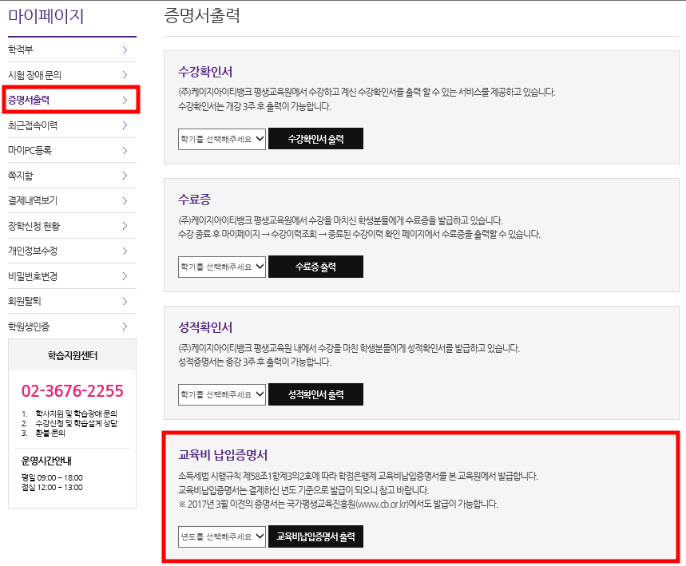Click the www.cb.or.kr note line
Screen dimensions: 686x566
coord(338,504)
